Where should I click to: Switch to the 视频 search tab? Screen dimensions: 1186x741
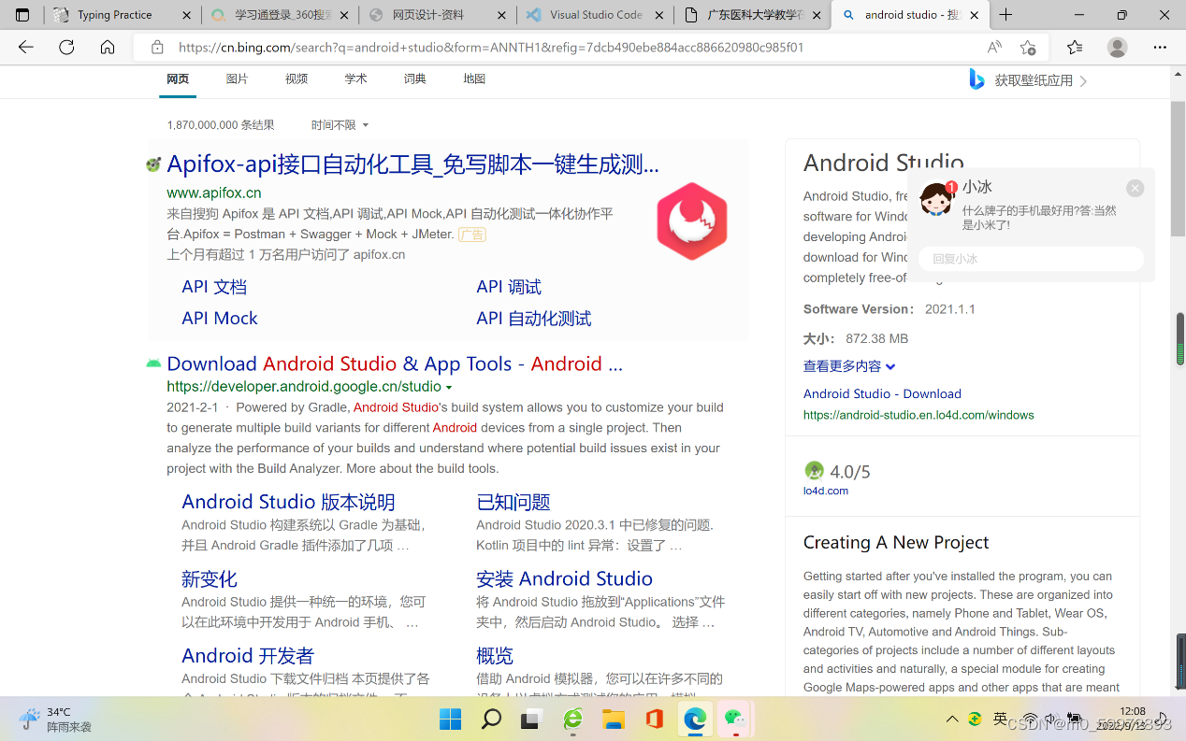click(296, 79)
